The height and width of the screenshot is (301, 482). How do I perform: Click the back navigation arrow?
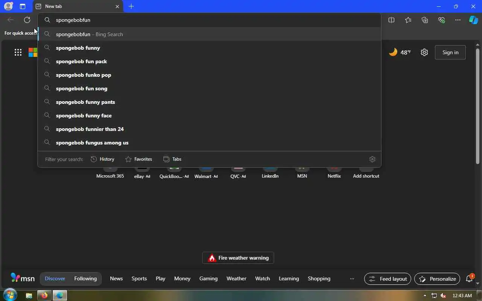tap(11, 20)
